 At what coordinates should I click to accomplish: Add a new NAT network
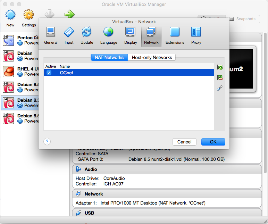(x=220, y=67)
